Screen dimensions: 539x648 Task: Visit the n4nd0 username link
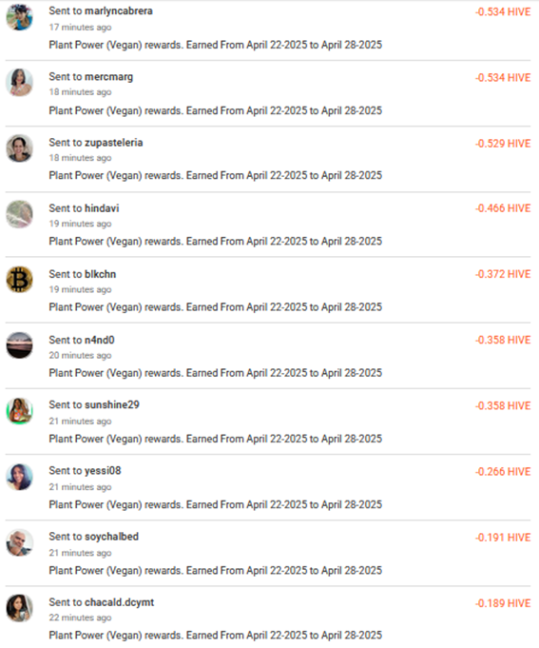coord(100,340)
